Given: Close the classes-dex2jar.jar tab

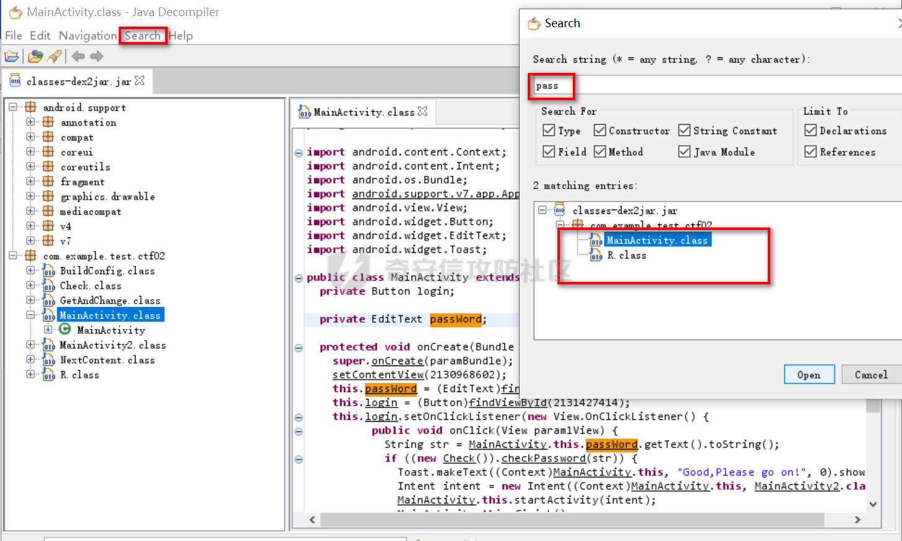Looking at the screenshot, I should point(140,80).
